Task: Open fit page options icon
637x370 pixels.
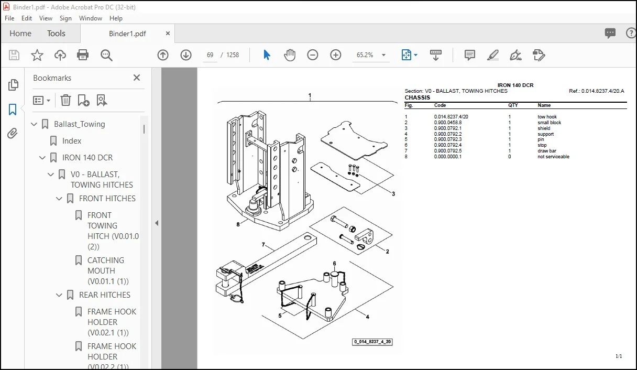Action: coord(409,55)
